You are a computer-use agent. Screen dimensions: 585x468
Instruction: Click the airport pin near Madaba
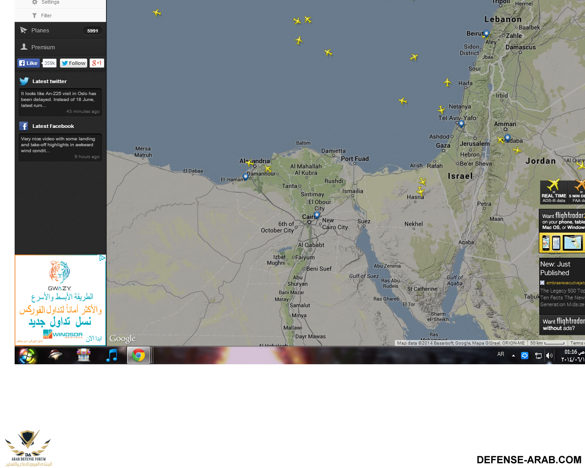[x=507, y=138]
